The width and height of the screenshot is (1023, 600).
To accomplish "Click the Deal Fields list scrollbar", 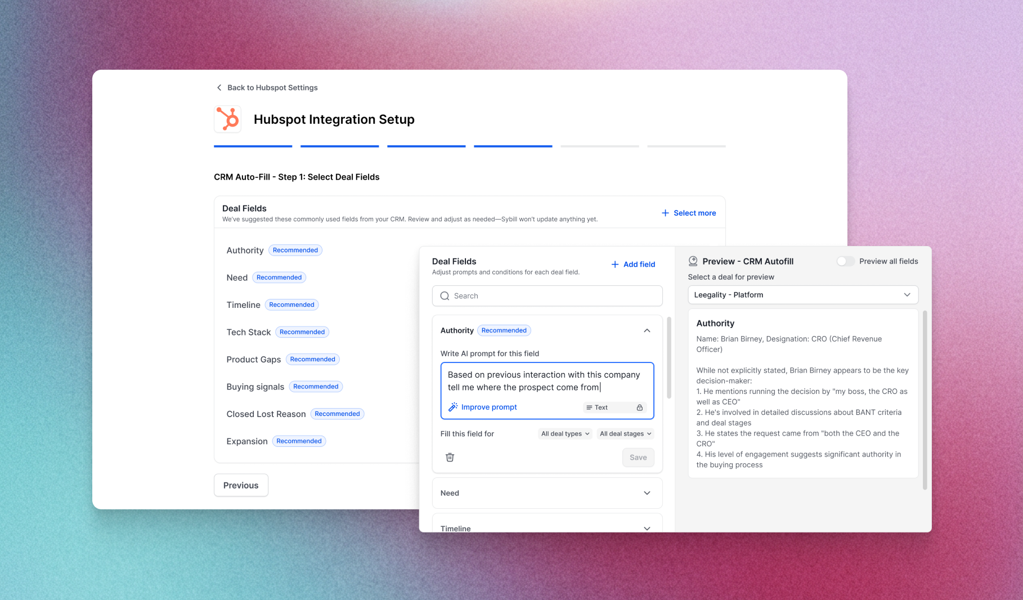I will pos(669,357).
